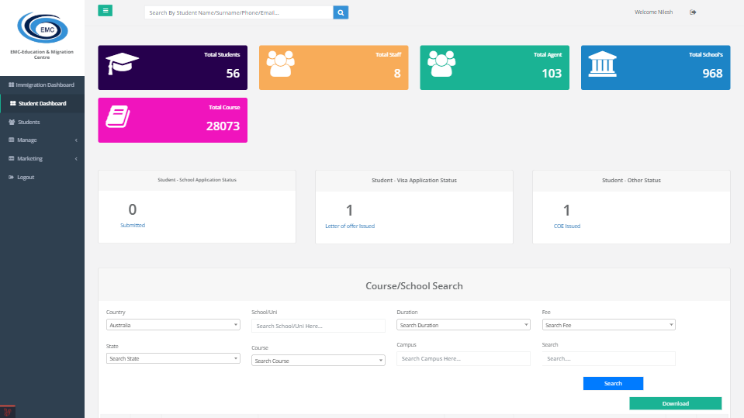Click the 1 count above Letter of offer
Screen dimensions: 744x418
(350, 210)
